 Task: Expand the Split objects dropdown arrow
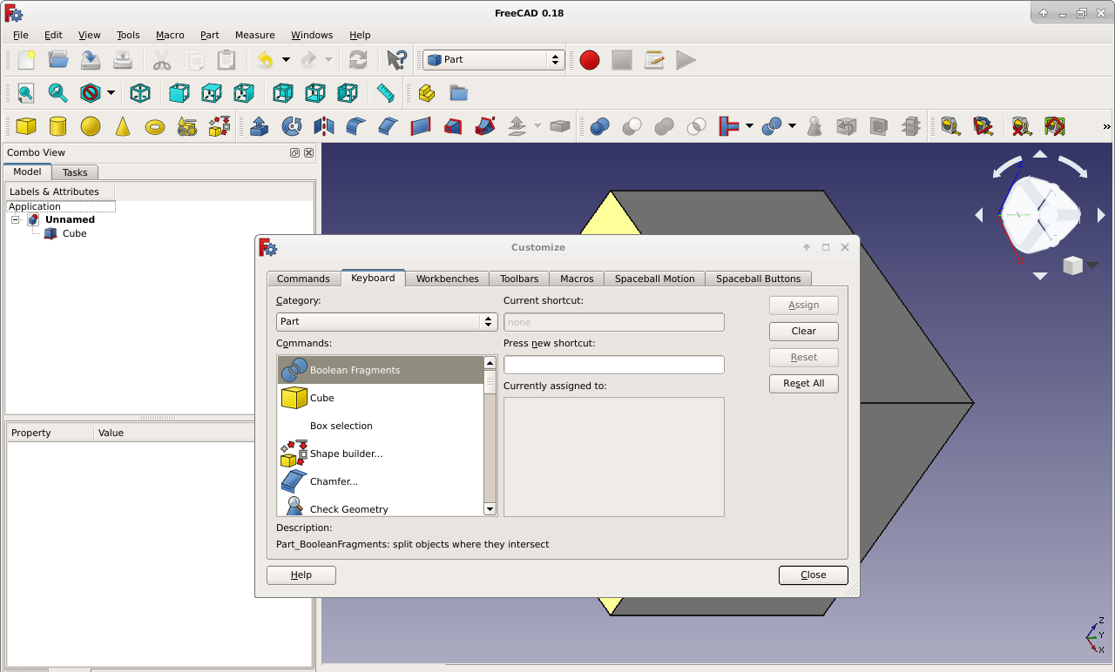792,127
